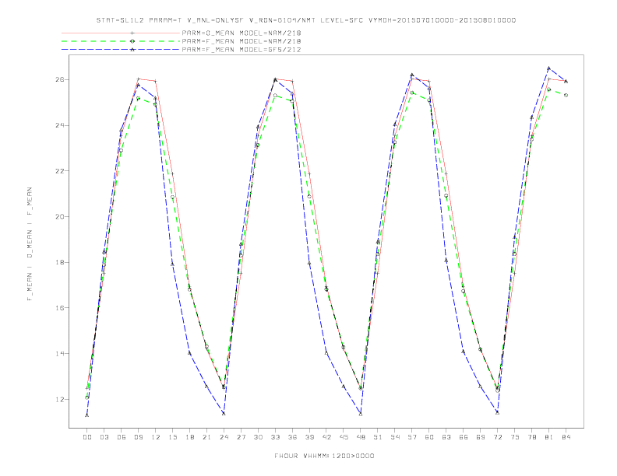
Task: Click forecast hour tick label 30
Action: (258, 437)
